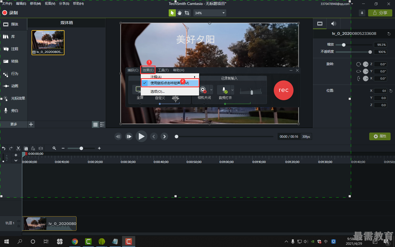Expand camera options dropdown arrow in recorder
This screenshot has width=395, height=247.
pyautogui.click(x=211, y=90)
